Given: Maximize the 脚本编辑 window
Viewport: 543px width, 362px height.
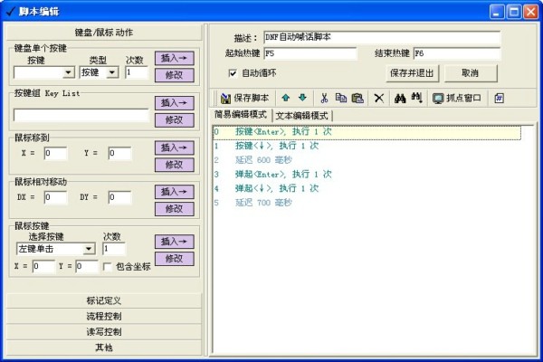Looking at the screenshot, I should [514, 12].
